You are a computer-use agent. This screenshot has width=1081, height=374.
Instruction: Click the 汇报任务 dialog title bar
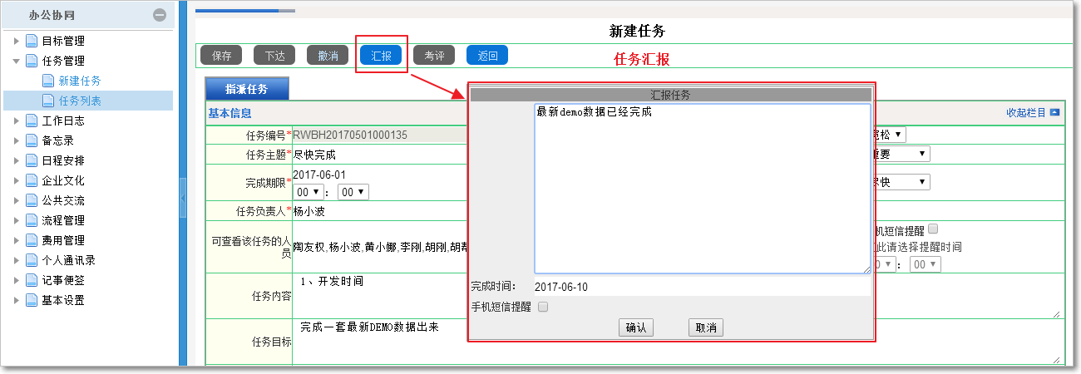point(670,95)
